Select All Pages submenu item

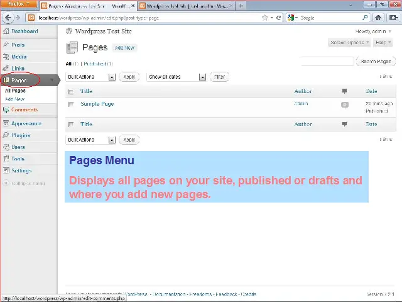15,91
